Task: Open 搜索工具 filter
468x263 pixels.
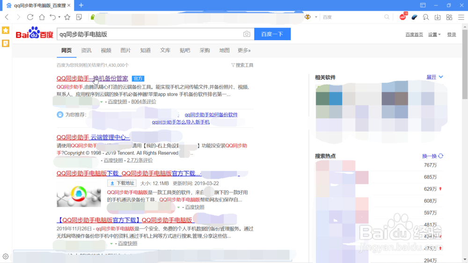Action: point(242,65)
